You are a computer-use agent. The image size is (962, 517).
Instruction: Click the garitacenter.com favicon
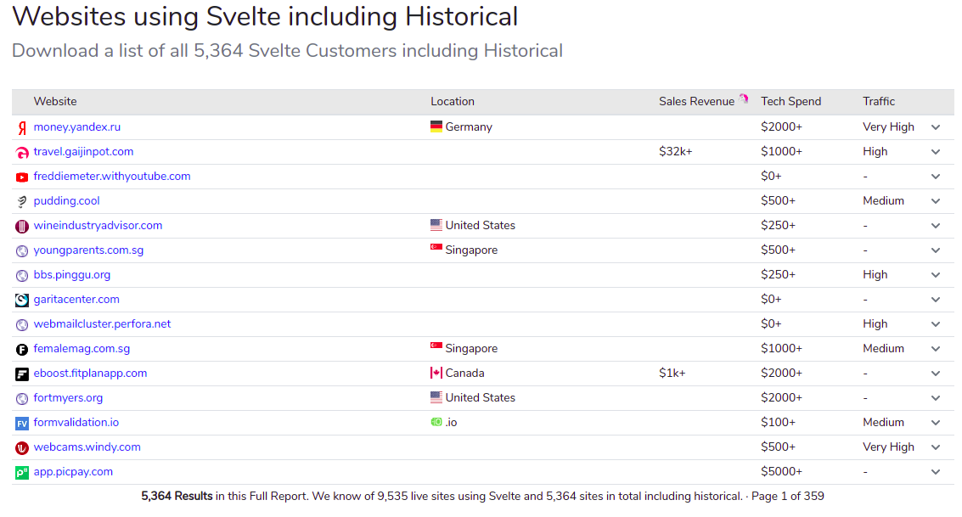[22, 300]
